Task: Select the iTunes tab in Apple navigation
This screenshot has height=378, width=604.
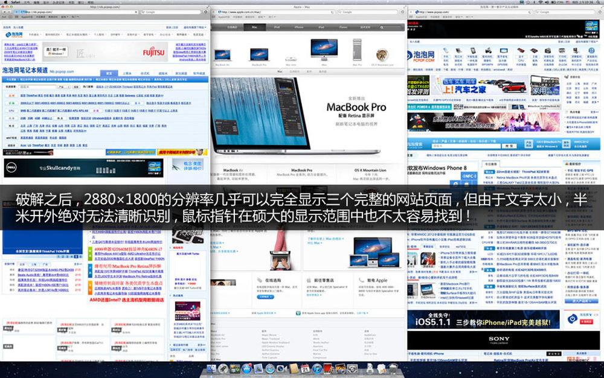Action: (x=343, y=27)
